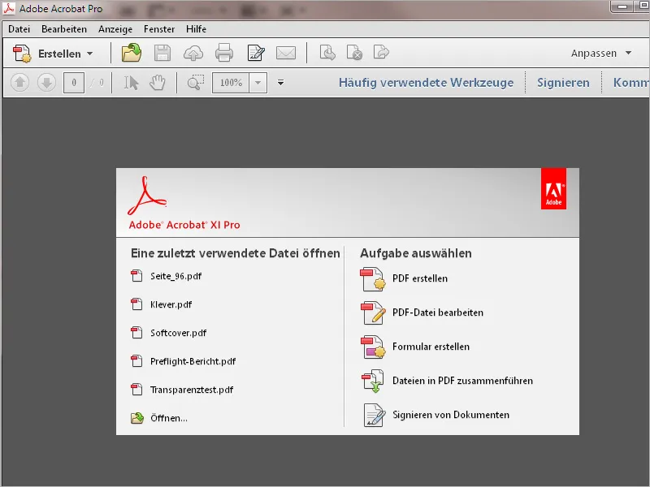650x487 pixels.
Task: Expand the Erstellen dropdown arrow
Action: tap(90, 54)
